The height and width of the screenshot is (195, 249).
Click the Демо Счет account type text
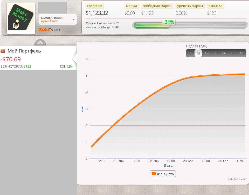coord(49,21)
